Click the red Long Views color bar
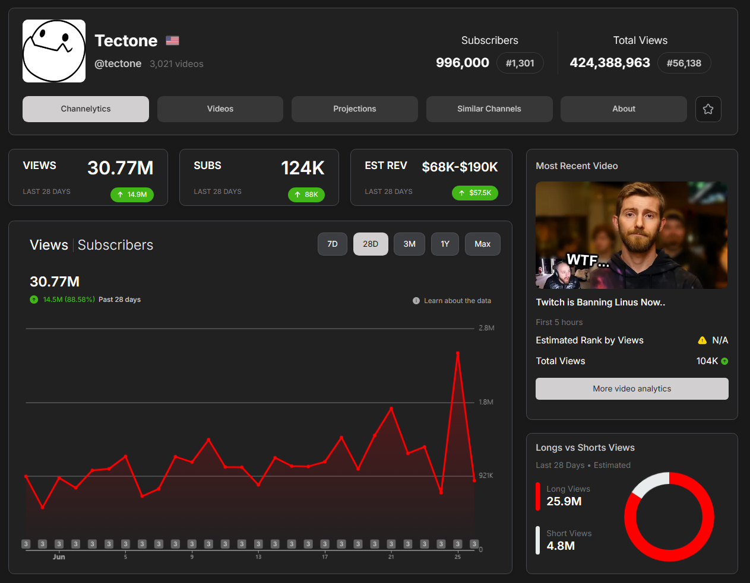 tap(538, 496)
